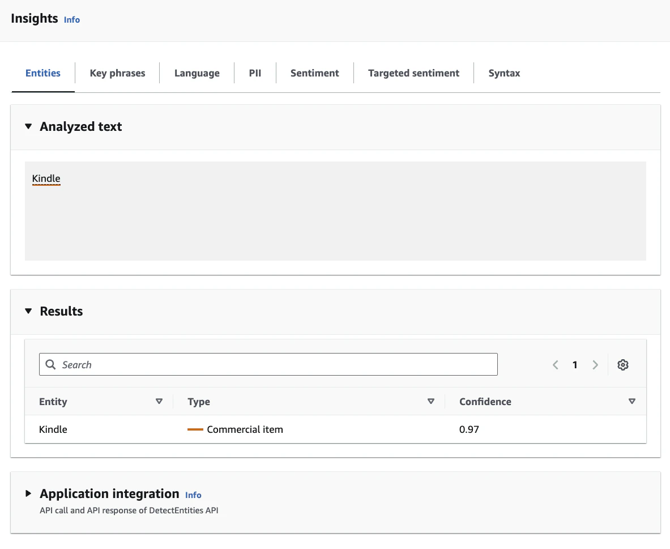Click the 0.97 confidence value

click(469, 429)
